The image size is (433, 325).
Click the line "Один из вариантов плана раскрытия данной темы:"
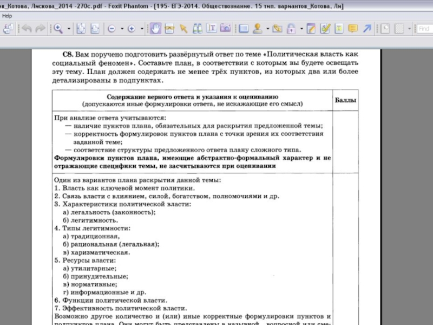coord(137,180)
